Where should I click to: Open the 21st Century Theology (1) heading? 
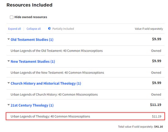32,105
